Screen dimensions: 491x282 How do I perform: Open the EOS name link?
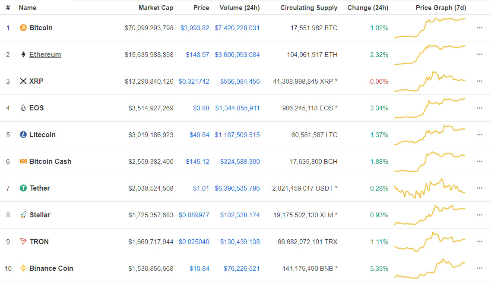(x=36, y=108)
